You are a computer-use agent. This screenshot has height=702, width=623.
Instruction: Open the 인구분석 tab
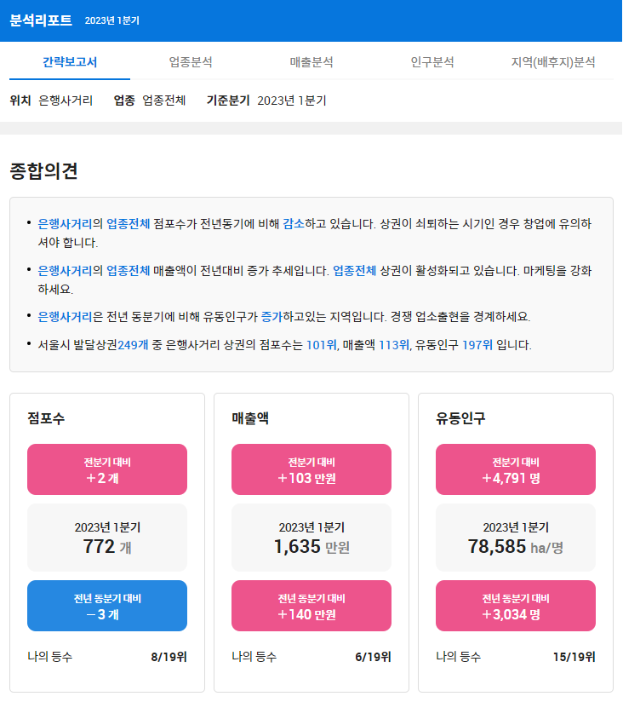click(432, 62)
